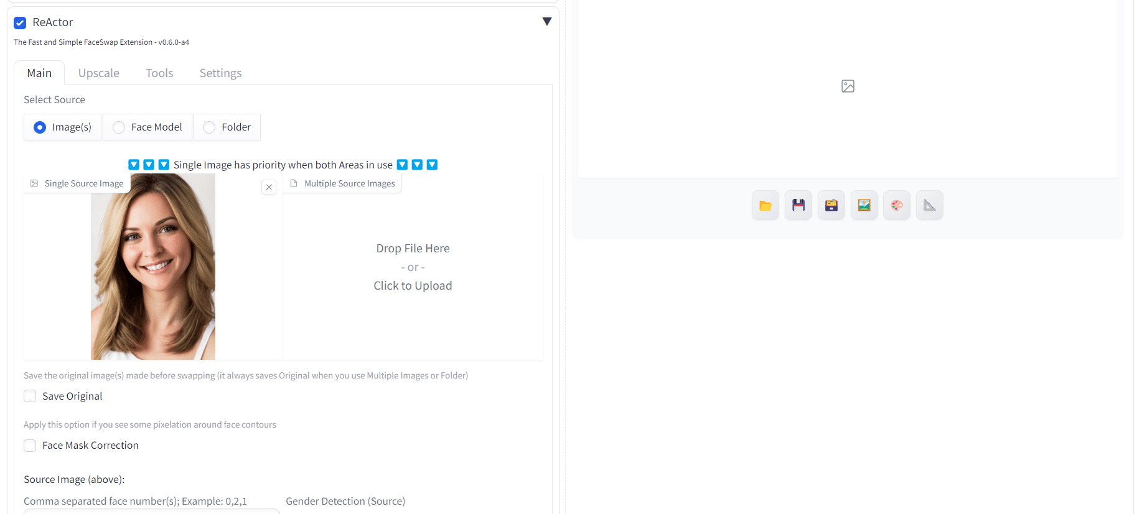Select the Face Model source option

pos(119,127)
